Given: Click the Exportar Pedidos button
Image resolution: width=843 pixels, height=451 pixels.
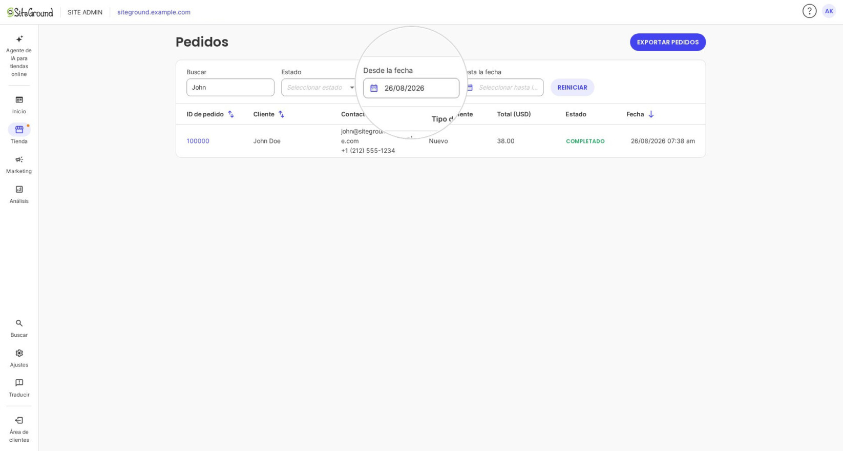Looking at the screenshot, I should tap(667, 42).
